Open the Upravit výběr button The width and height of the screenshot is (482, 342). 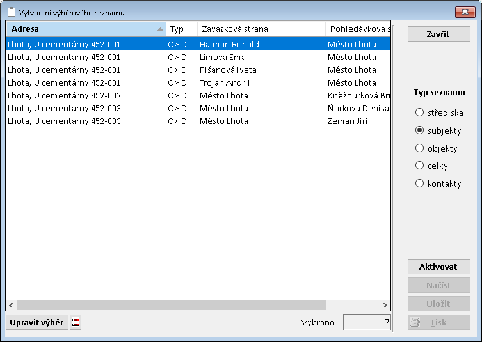pyautogui.click(x=36, y=323)
